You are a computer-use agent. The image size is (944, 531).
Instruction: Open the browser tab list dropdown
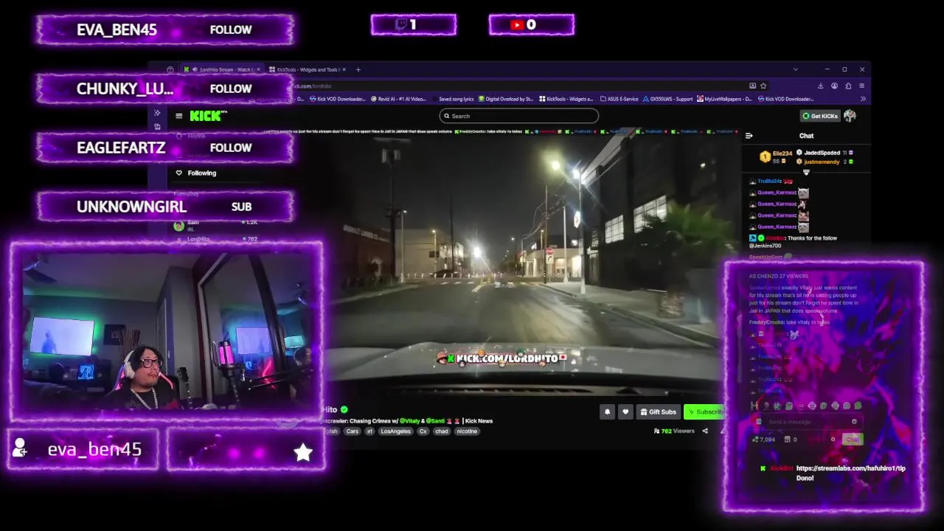point(795,69)
